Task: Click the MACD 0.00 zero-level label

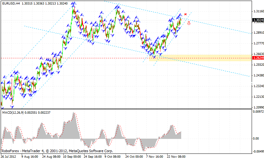Action: [257, 139]
